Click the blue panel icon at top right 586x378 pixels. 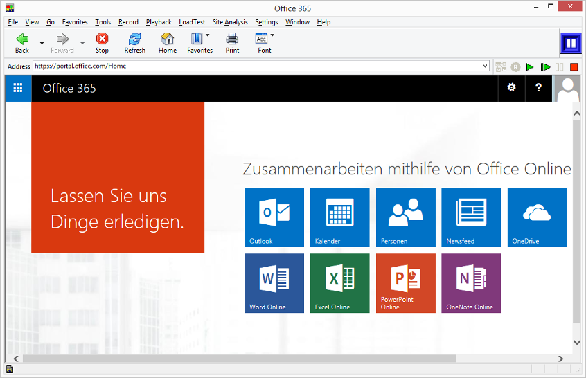click(571, 44)
